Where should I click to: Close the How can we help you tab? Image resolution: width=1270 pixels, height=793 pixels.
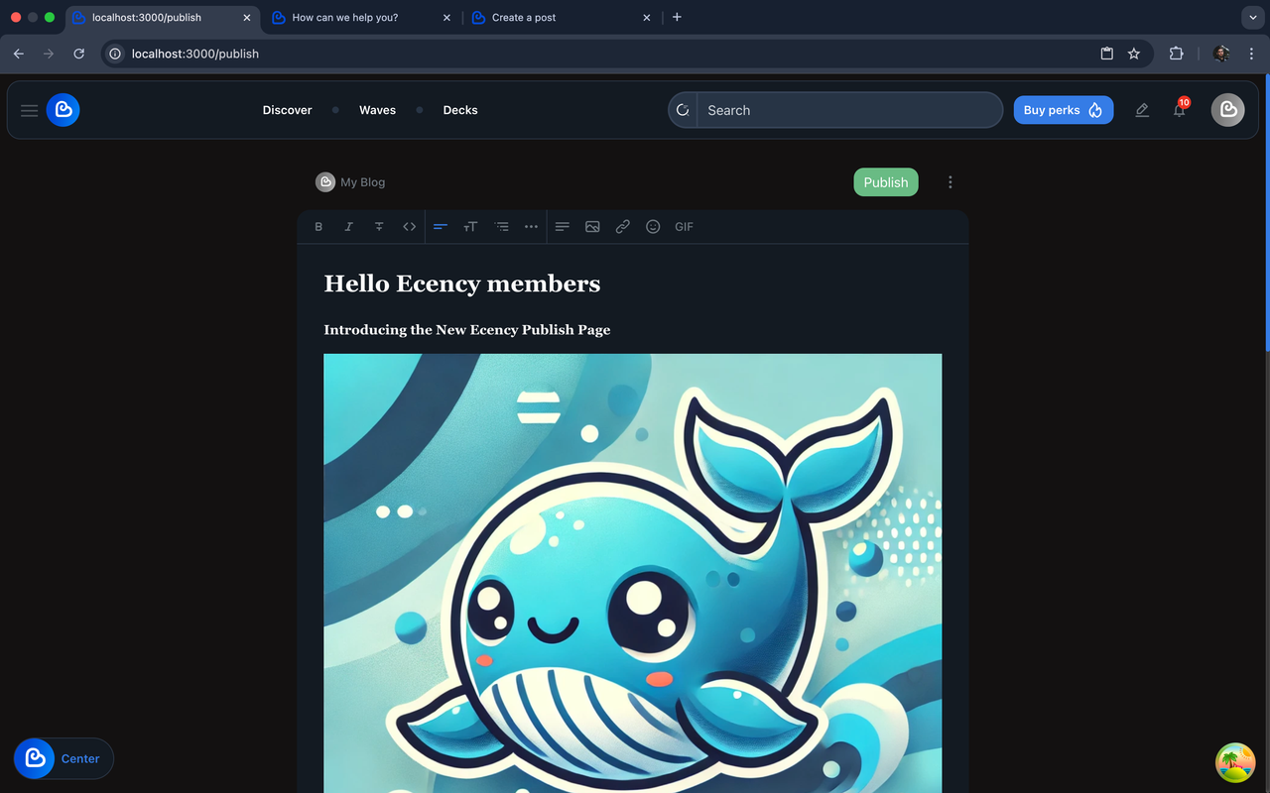tap(446, 18)
